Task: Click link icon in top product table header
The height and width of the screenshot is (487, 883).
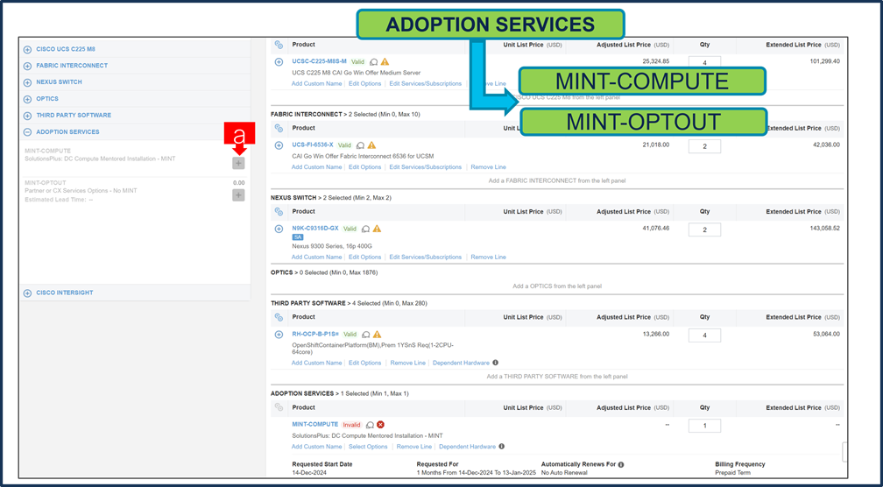Action: (x=279, y=45)
